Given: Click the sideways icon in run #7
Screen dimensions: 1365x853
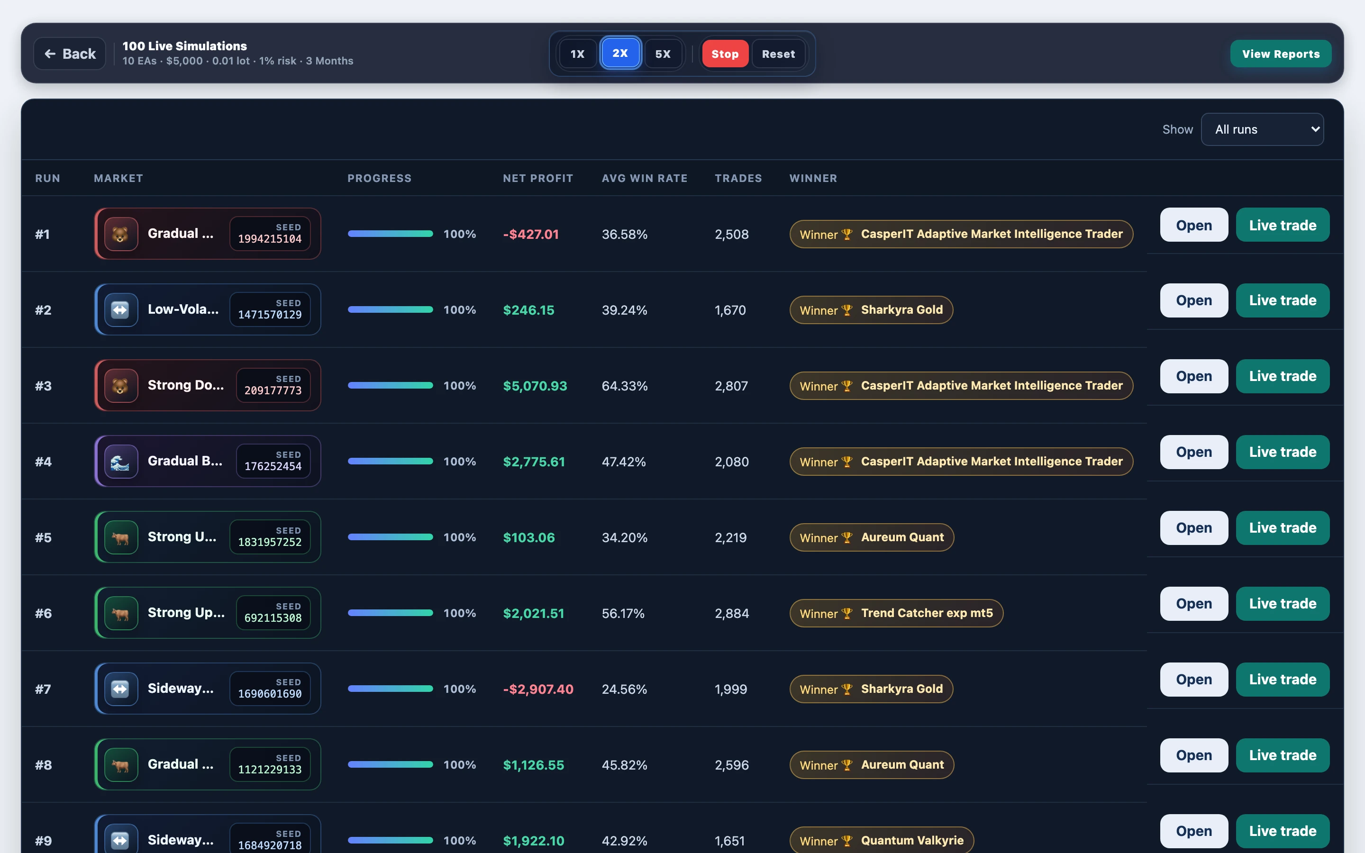Looking at the screenshot, I should [x=121, y=689].
